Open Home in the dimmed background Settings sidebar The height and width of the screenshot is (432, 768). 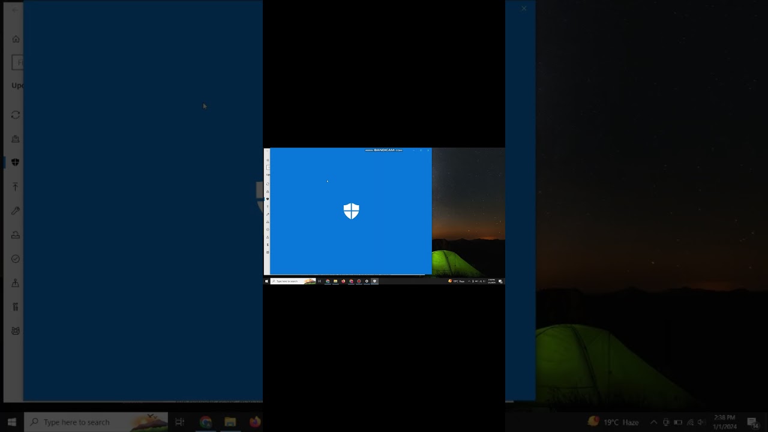16,39
